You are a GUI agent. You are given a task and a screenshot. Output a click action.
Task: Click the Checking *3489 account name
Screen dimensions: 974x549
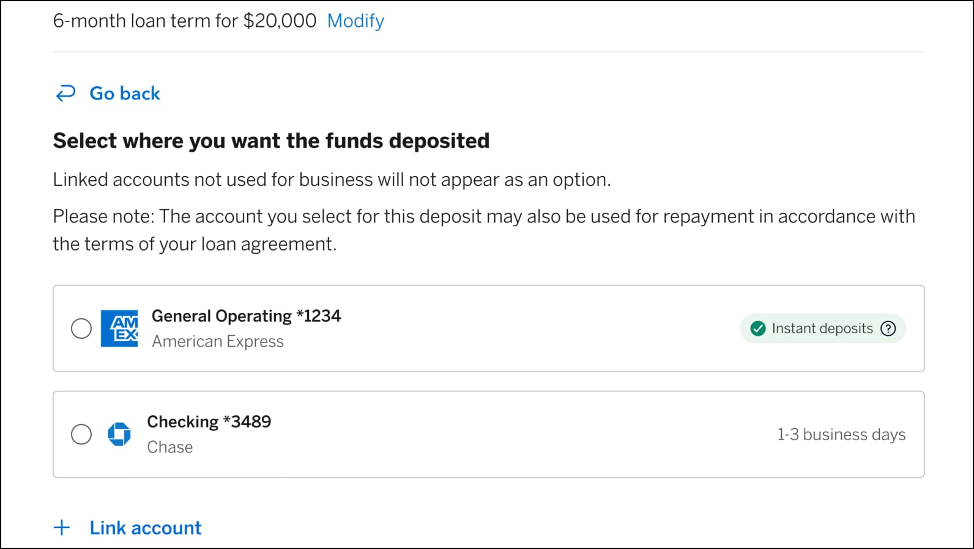(x=209, y=422)
